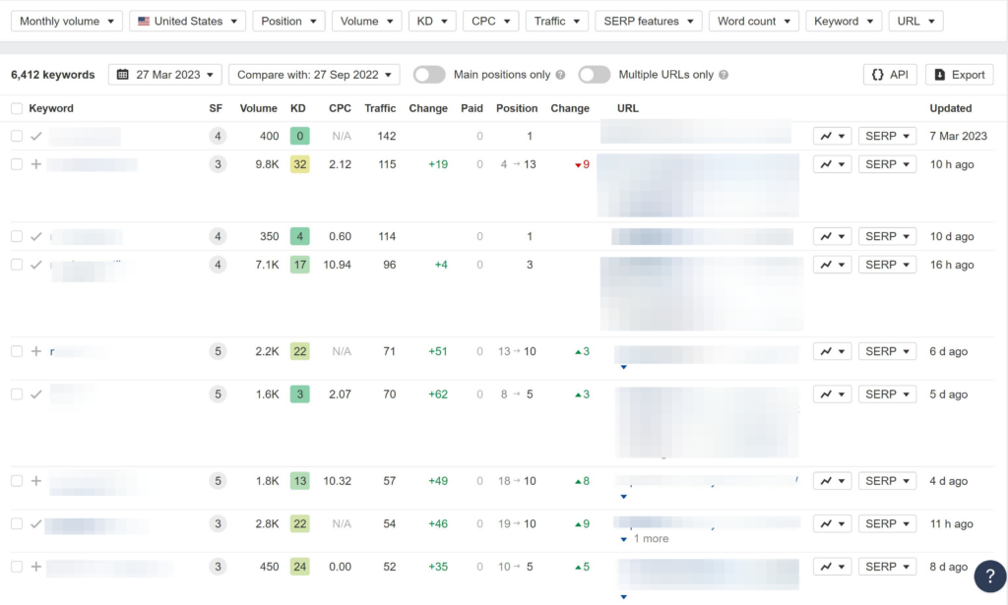
Task: Open the KD filter dropdown
Action: (432, 20)
